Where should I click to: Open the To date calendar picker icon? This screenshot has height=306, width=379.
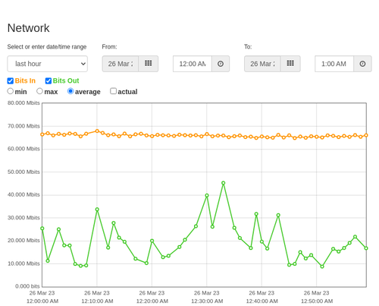click(x=290, y=64)
